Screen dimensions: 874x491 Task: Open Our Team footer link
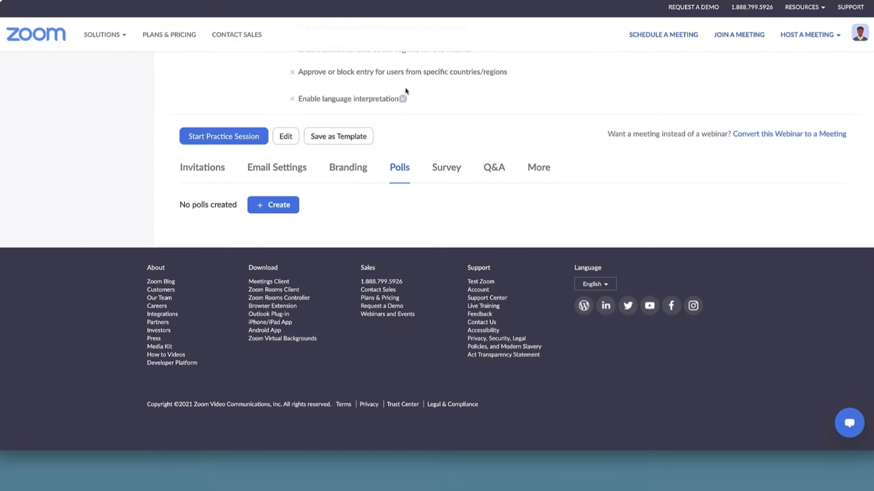[x=159, y=298]
